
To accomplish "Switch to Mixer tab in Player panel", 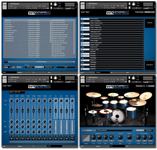I will click(x=54, y=72).
